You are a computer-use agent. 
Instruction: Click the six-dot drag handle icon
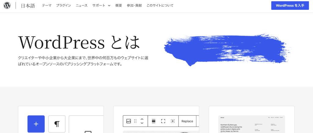point(135,121)
